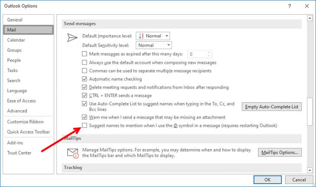The width and height of the screenshot is (316, 187).
Task: Click the send messages paper plane icon
Action: (x=72, y=38)
